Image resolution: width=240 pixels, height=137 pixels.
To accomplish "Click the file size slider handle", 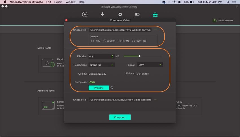I will tap(139, 56).
